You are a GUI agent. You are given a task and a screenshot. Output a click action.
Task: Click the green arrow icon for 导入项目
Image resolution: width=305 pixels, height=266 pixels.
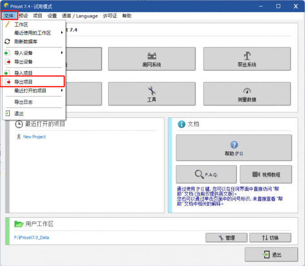click(7, 73)
